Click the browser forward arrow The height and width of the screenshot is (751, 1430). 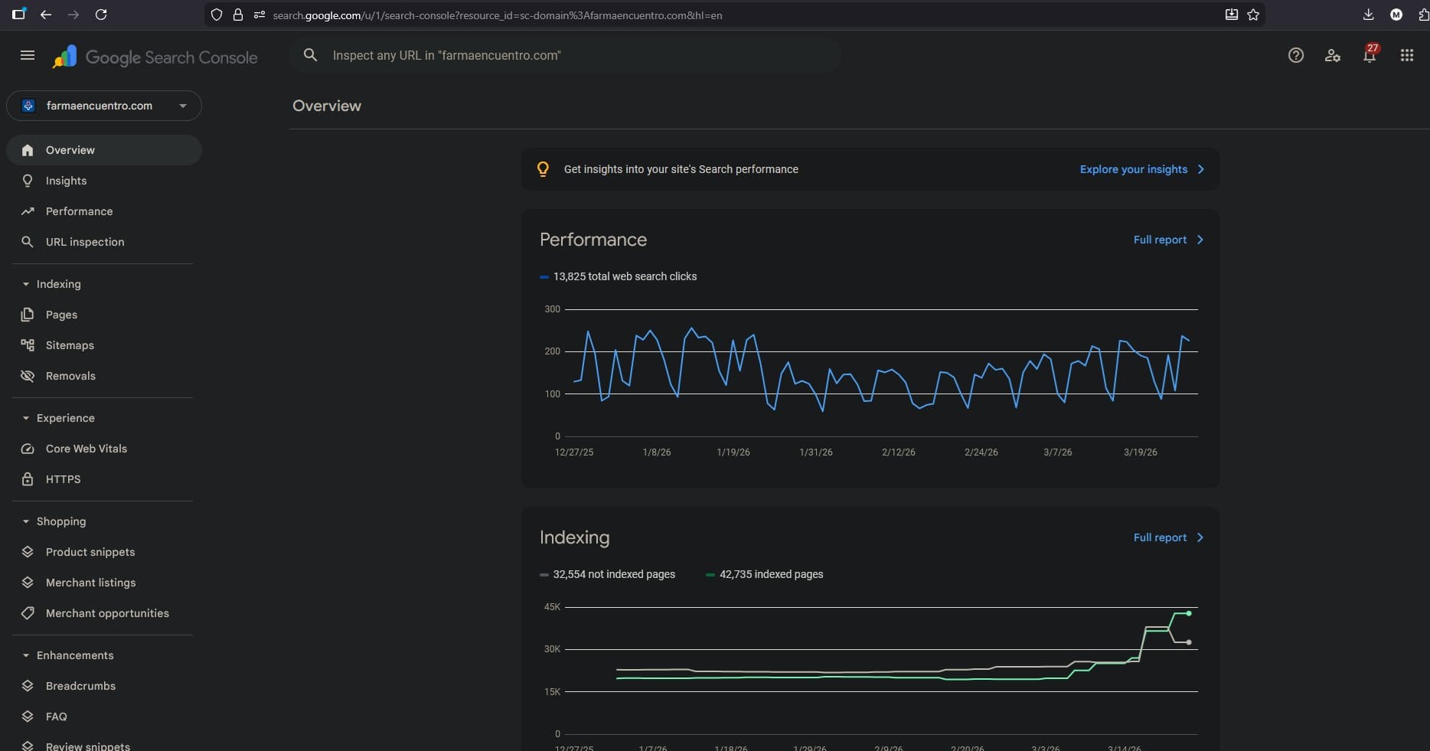[x=73, y=15]
